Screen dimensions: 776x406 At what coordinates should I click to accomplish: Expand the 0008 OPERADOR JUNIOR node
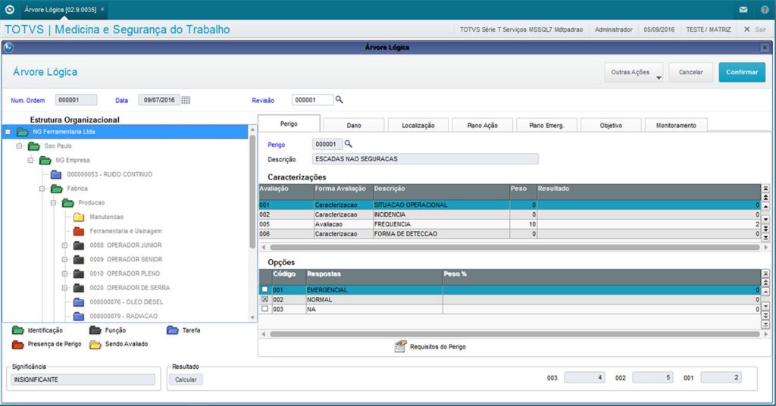click(65, 245)
